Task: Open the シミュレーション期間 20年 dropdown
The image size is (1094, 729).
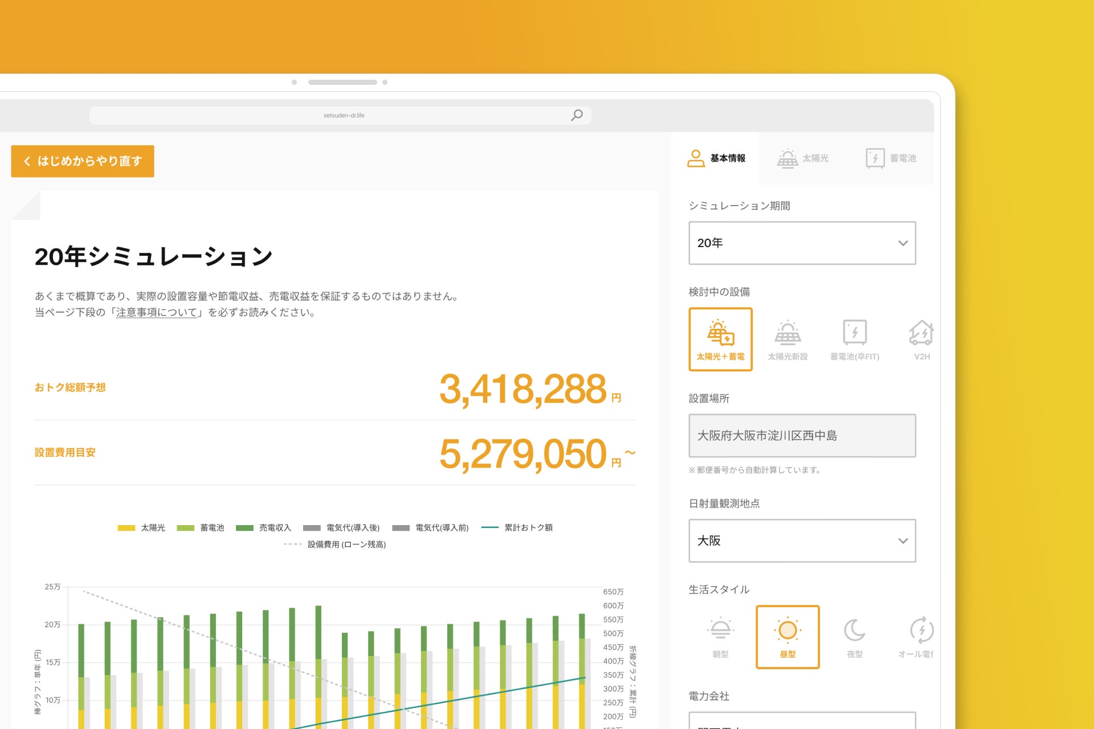Action: tap(802, 243)
